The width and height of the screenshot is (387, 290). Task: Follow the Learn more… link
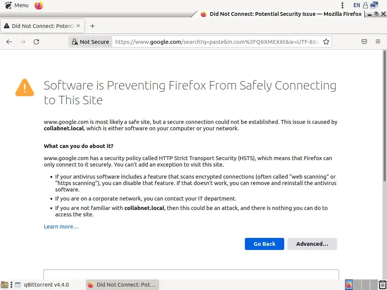tap(61, 227)
